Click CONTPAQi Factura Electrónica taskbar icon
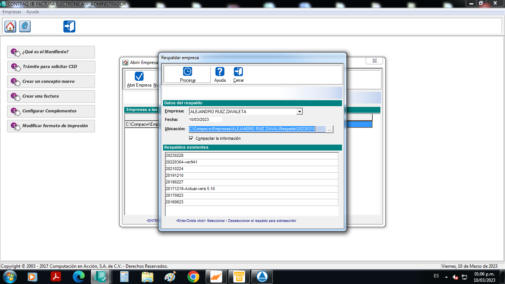505x284 pixels. (x=100, y=277)
